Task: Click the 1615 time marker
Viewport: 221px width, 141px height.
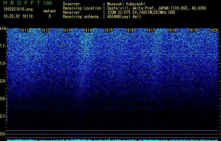Action: pos(109,30)
